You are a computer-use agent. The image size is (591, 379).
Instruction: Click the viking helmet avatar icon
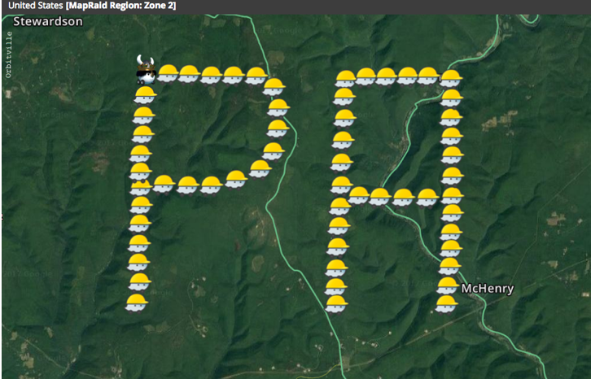click(x=145, y=71)
